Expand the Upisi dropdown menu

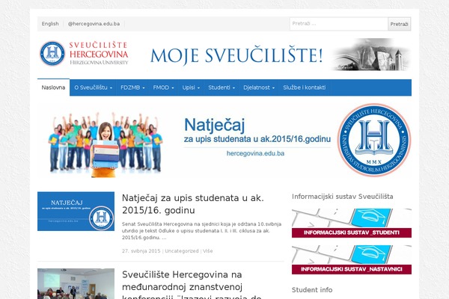tap(191, 87)
